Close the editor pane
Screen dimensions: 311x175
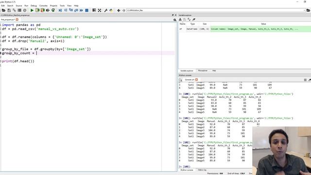click(x=175, y=15)
